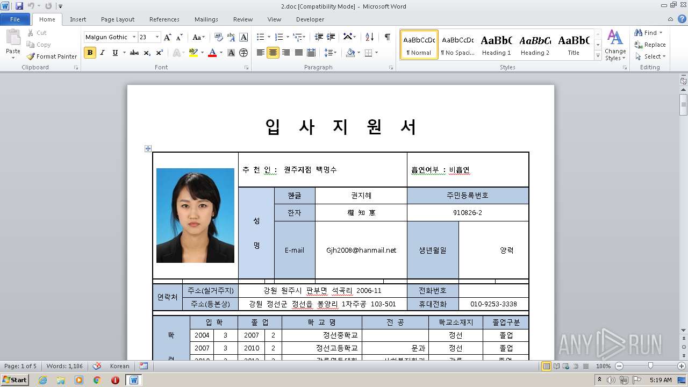The image size is (688, 387).
Task: Open the Change Case dropdown
Action: coord(198,37)
